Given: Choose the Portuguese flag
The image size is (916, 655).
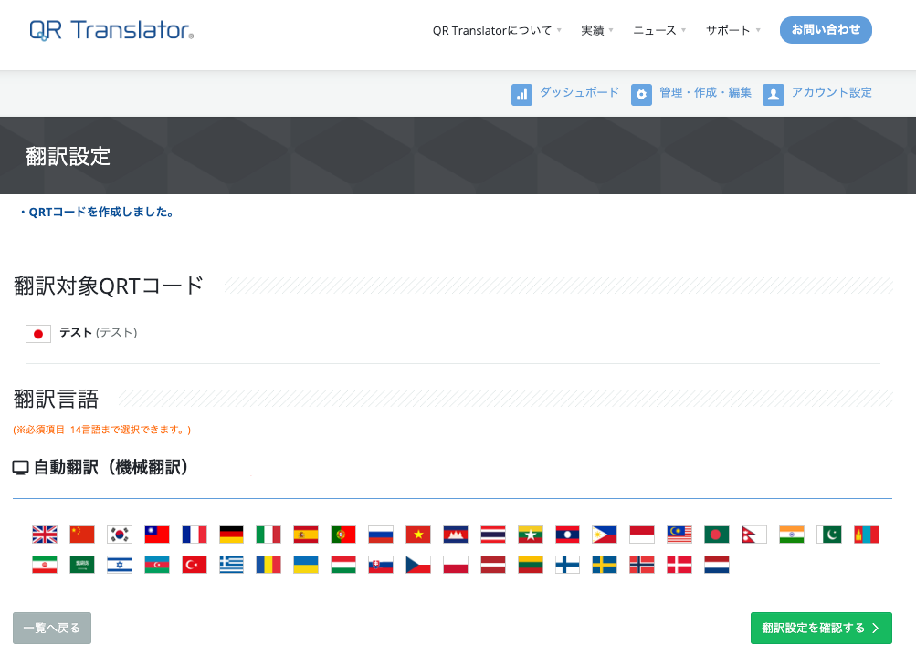Looking at the screenshot, I should tap(343, 535).
